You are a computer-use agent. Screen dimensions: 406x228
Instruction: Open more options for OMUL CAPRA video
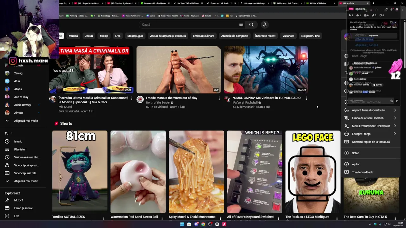coord(306,98)
